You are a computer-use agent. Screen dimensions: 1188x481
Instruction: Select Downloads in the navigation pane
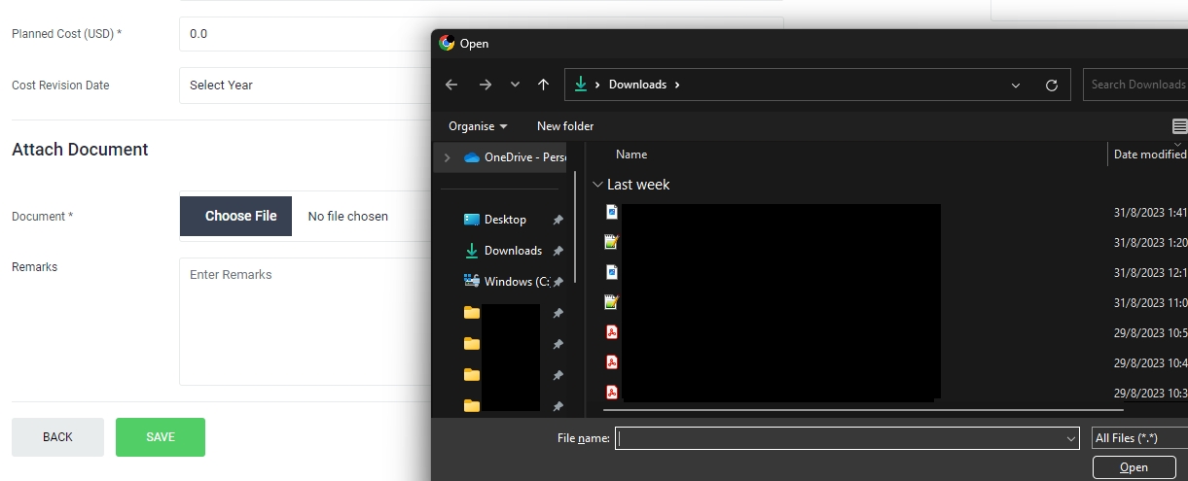pos(513,251)
